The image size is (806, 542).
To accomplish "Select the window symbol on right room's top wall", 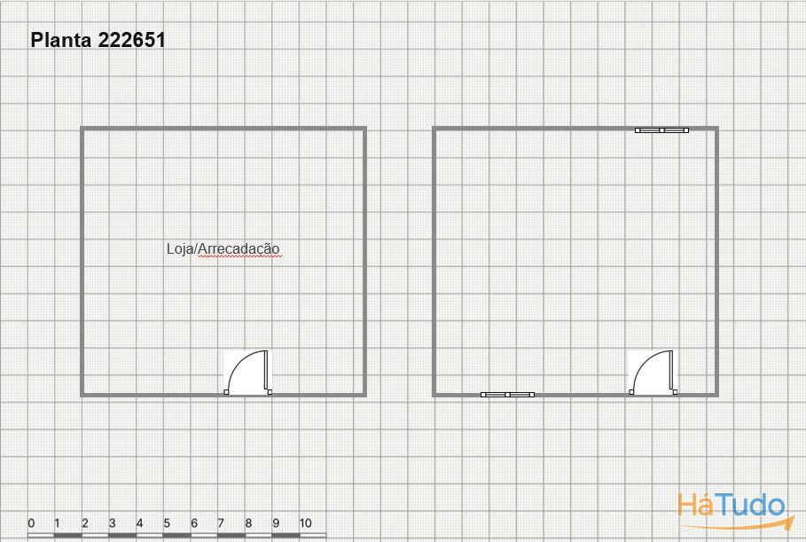I will click(x=661, y=130).
